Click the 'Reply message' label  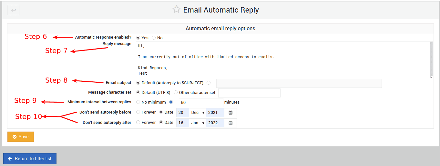click(x=117, y=44)
